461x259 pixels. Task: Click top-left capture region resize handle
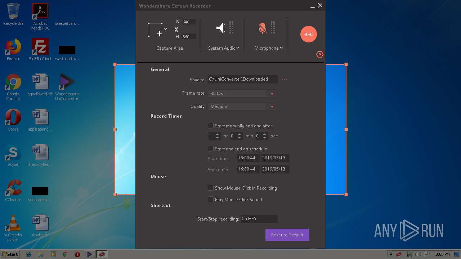[x=115, y=64]
